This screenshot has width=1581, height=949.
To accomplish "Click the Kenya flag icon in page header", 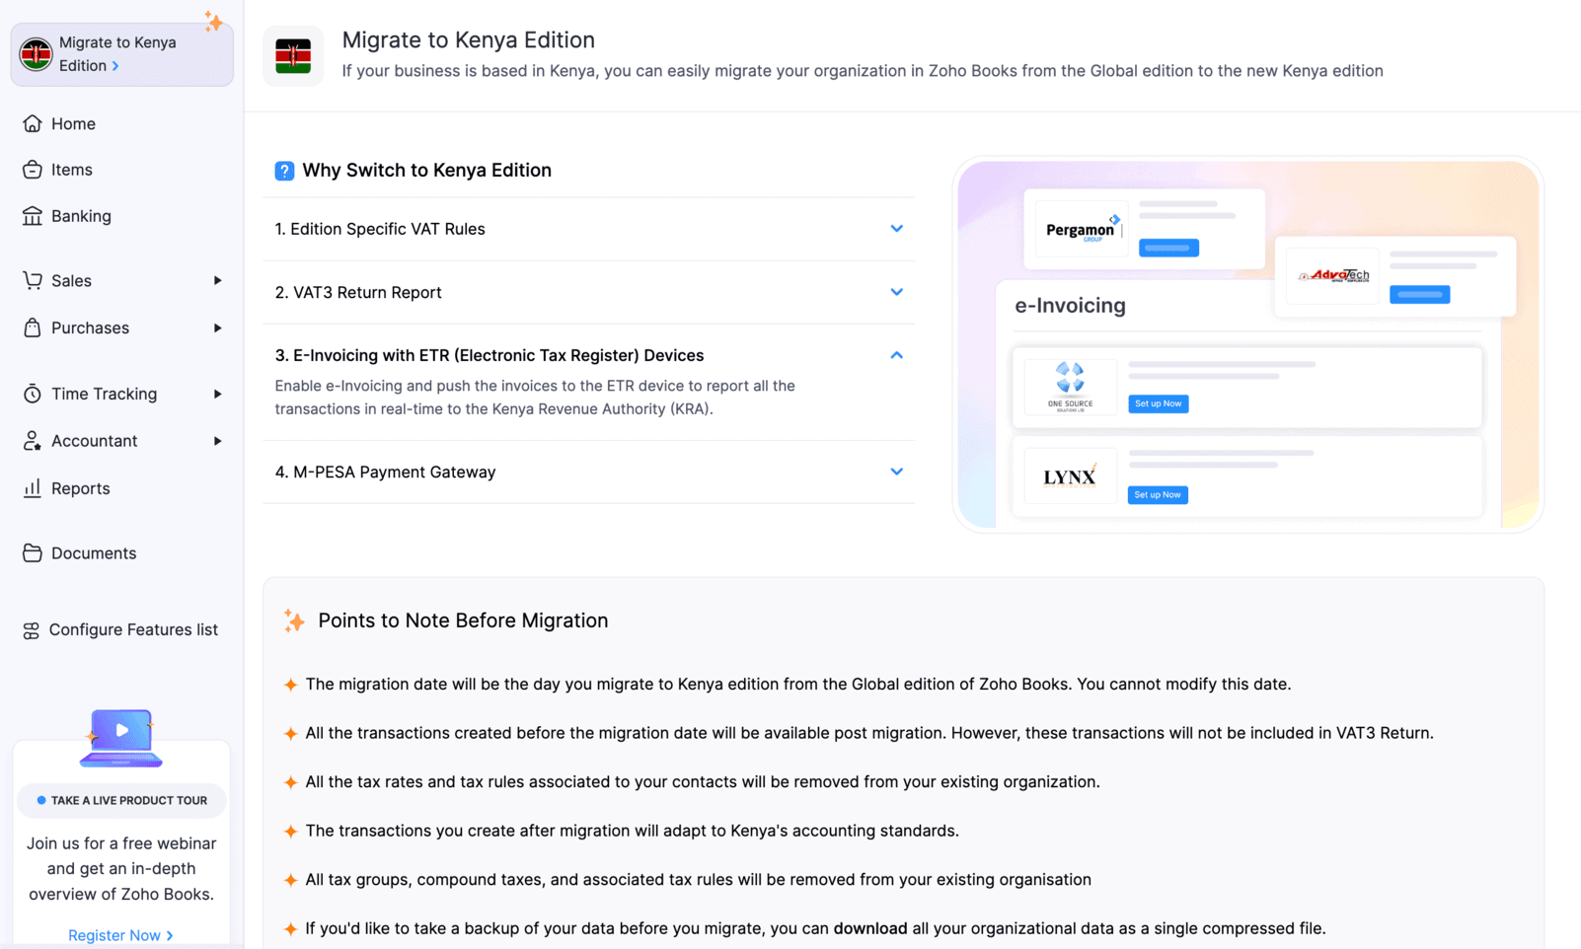I will 293,56.
